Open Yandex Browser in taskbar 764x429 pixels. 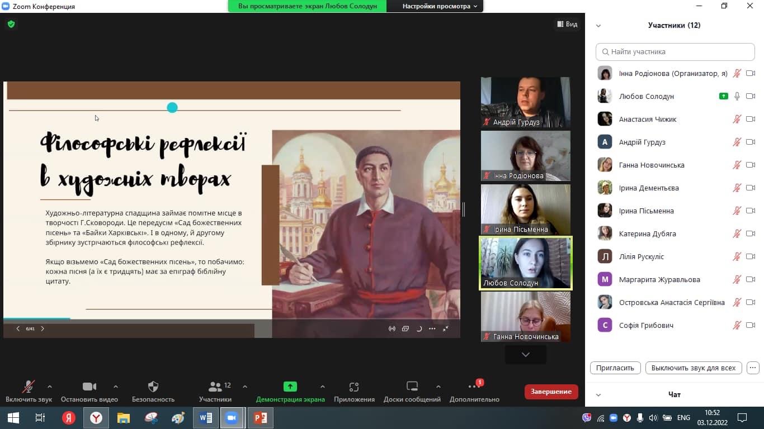click(96, 418)
